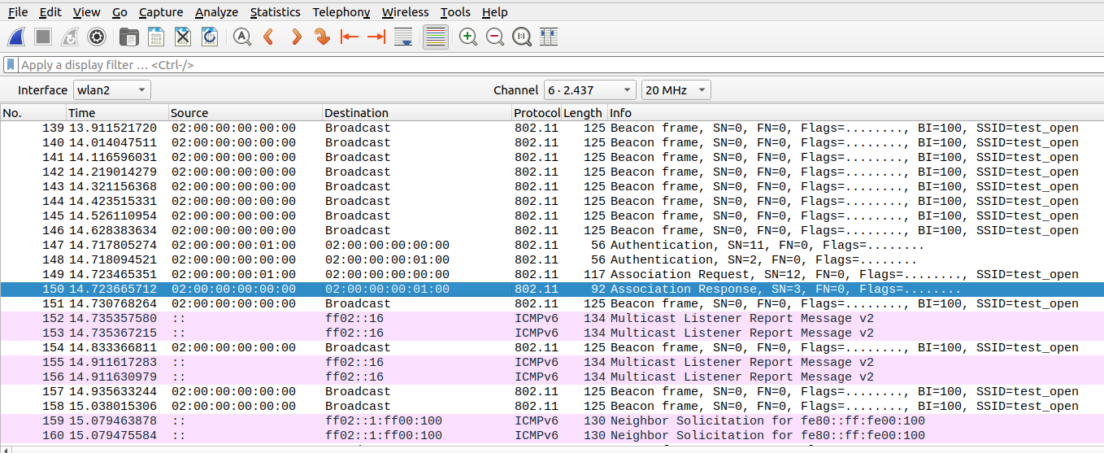
Task: Close this capture file icon
Action: (183, 37)
